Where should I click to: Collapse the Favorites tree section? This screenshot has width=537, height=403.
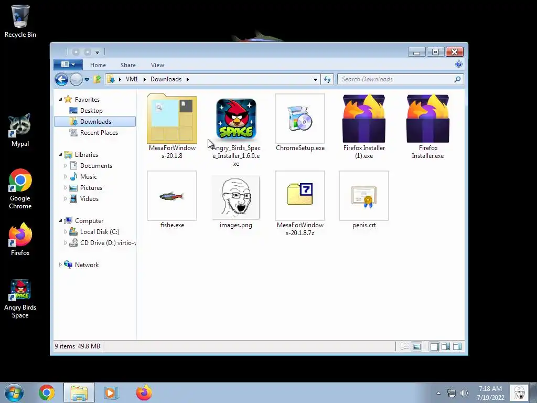tap(60, 99)
